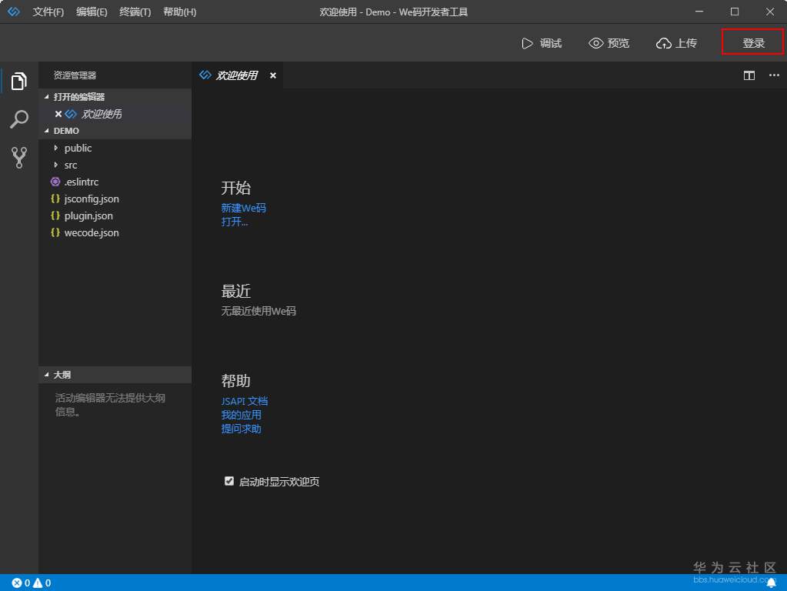The image size is (787, 591).
Task: Select the 欢迎使用 editor tab
Action: [237, 75]
